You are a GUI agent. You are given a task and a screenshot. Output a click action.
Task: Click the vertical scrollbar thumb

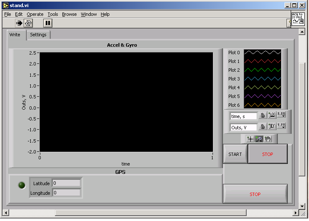click(302, 119)
